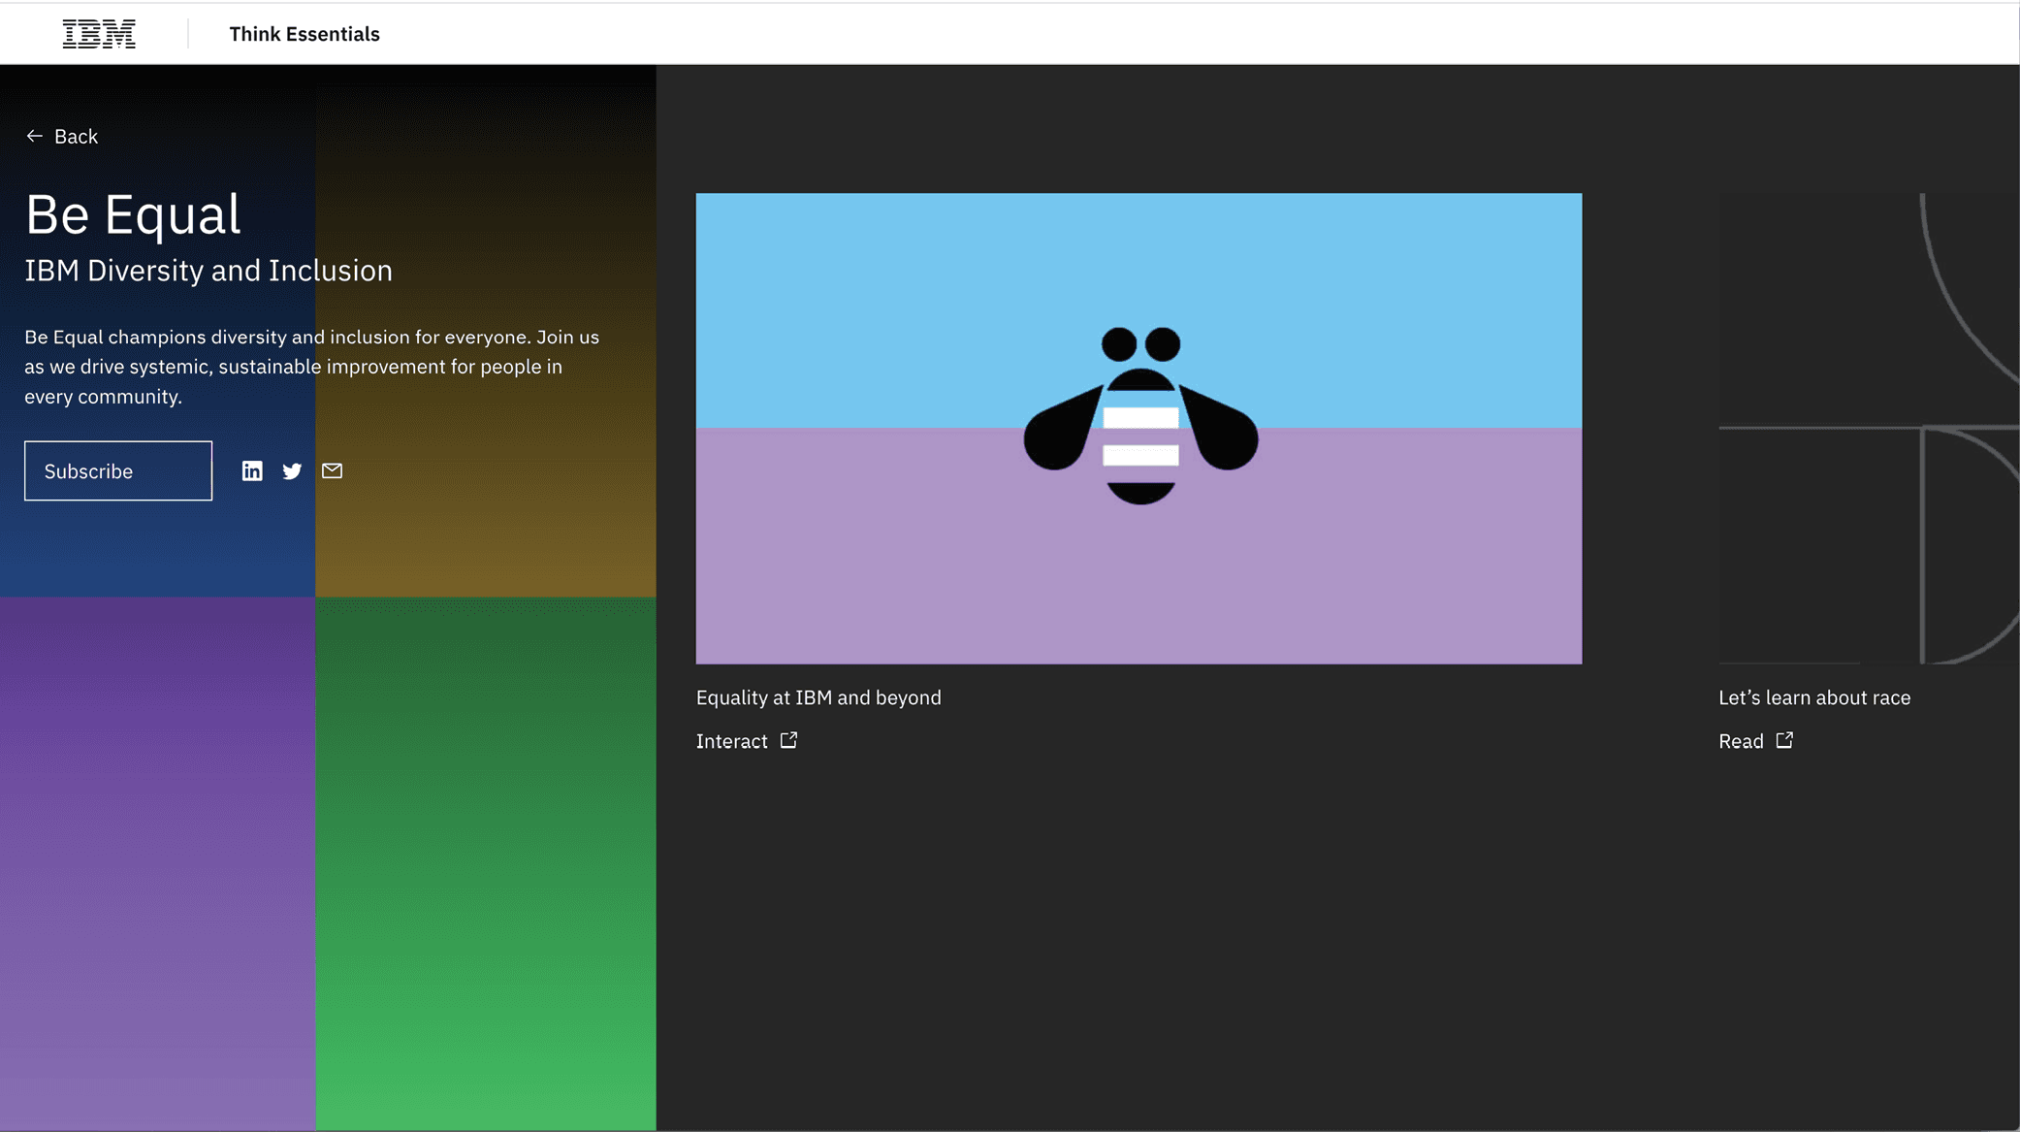Click the Interact link
This screenshot has width=2020, height=1132.
[x=731, y=741]
